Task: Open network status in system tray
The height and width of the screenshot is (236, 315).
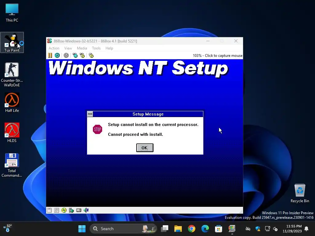Action: 267,229
